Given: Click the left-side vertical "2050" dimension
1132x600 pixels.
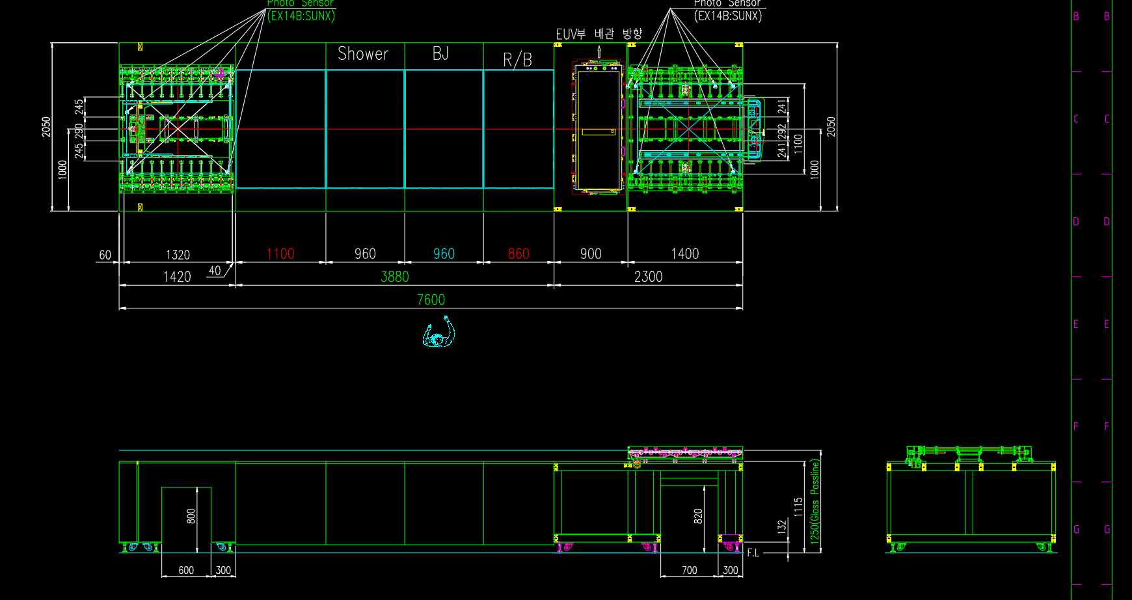Looking at the screenshot, I should tap(46, 127).
